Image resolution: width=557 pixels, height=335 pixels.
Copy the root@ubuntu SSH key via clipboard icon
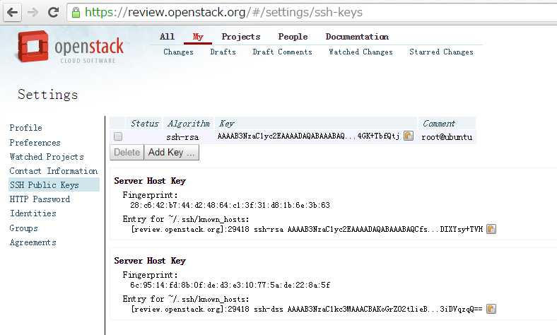tap(409, 136)
